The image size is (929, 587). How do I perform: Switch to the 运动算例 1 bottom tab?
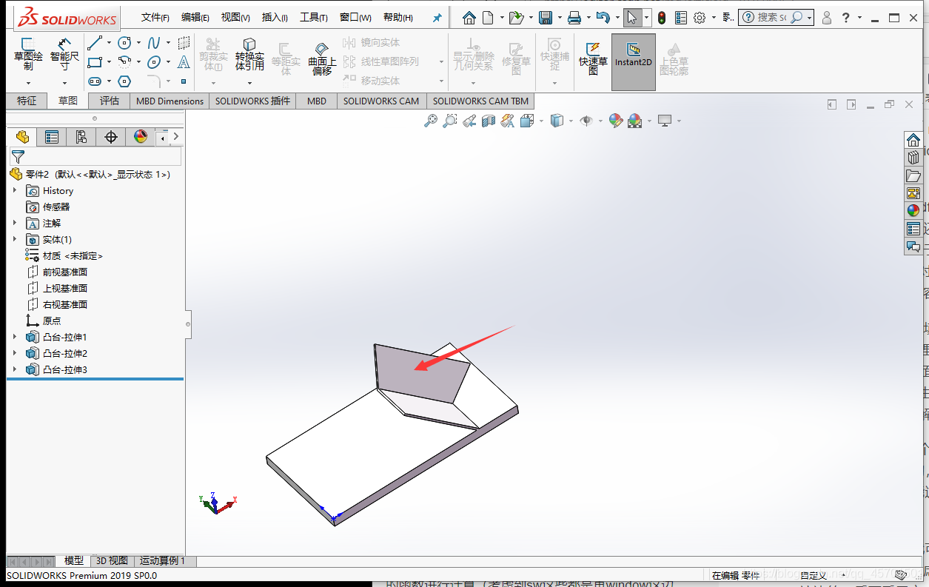click(x=162, y=560)
